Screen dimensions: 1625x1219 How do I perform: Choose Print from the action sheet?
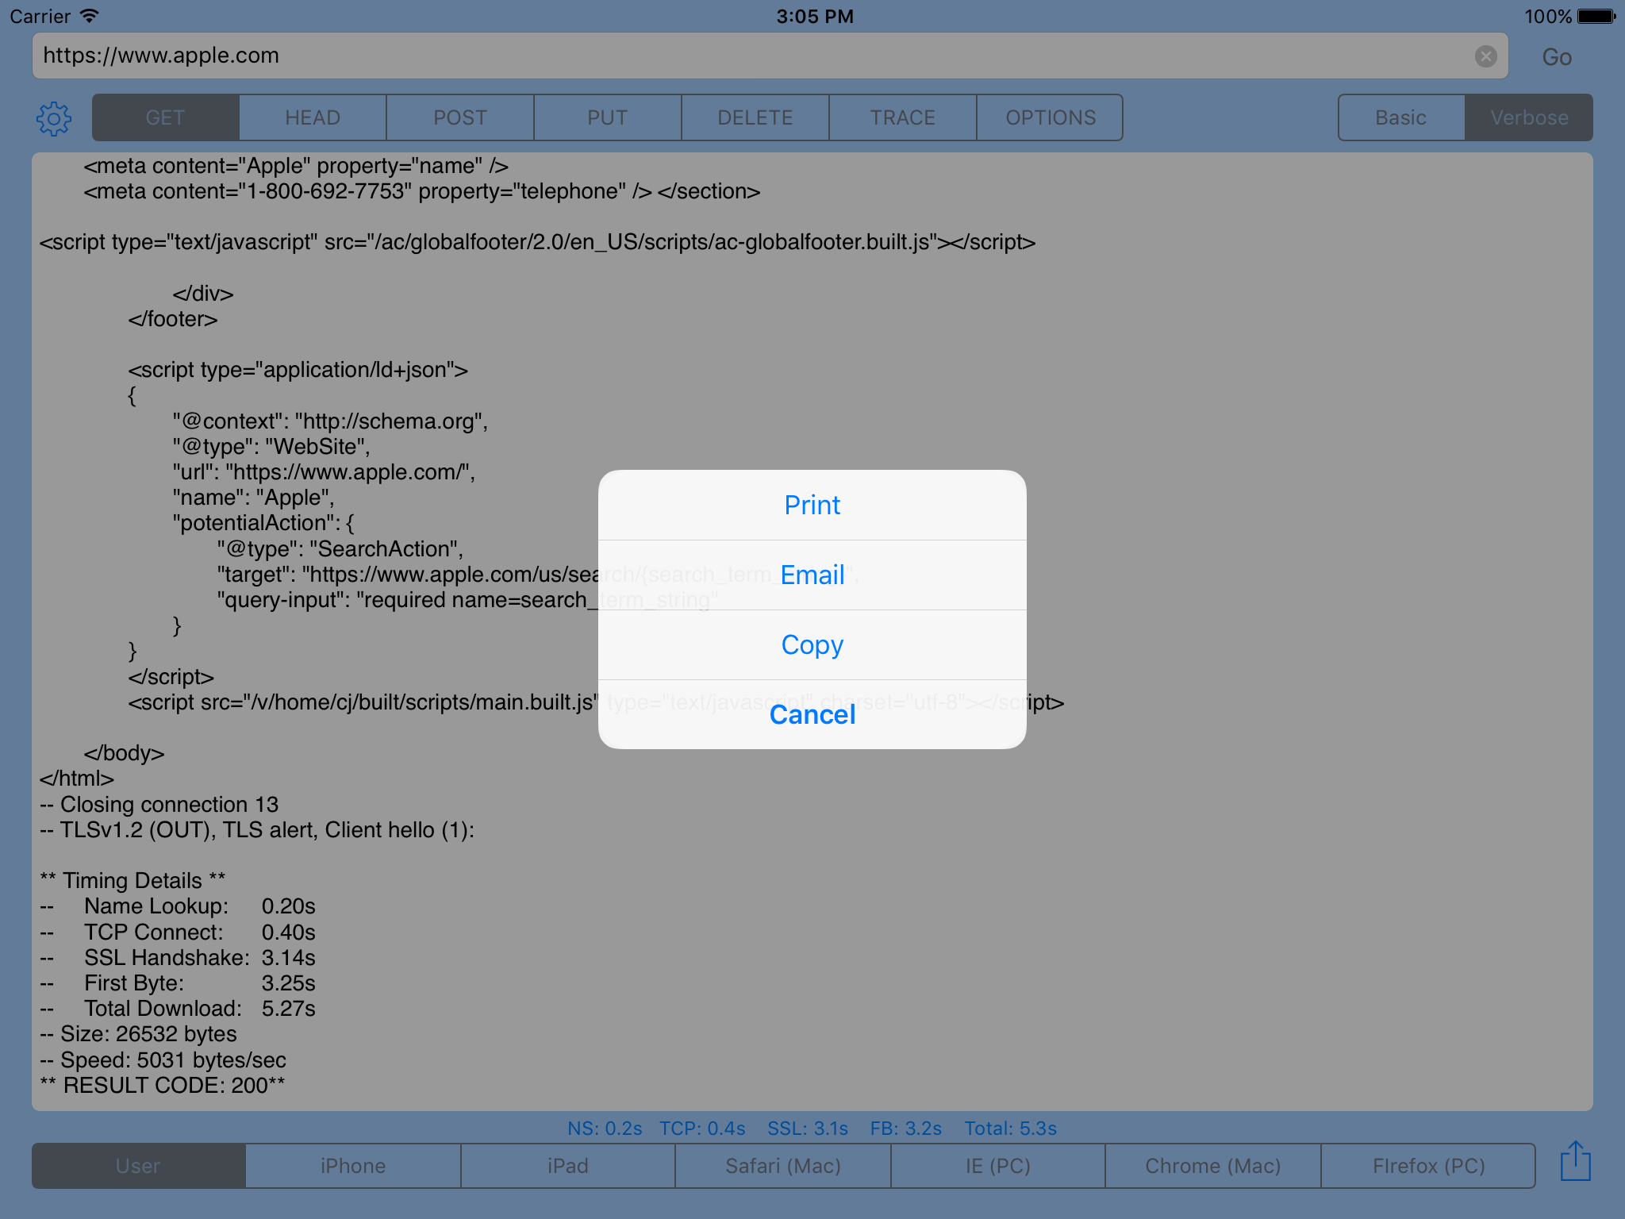point(812,505)
